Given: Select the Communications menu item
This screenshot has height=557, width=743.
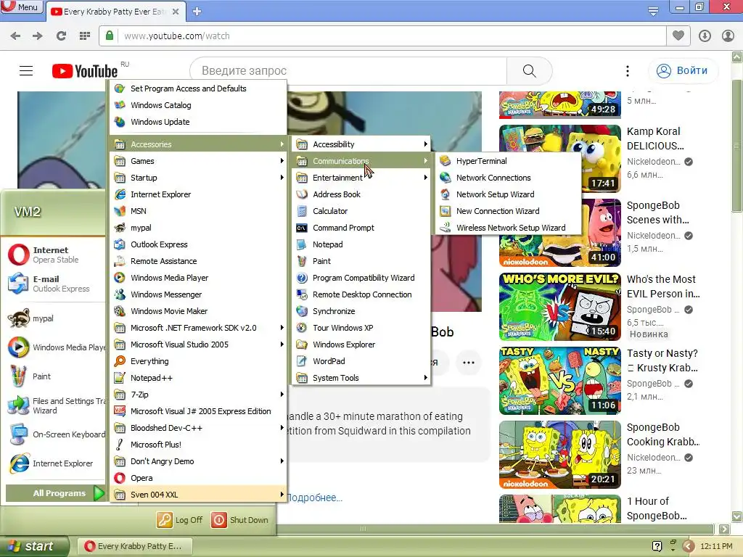Looking at the screenshot, I should (361, 161).
